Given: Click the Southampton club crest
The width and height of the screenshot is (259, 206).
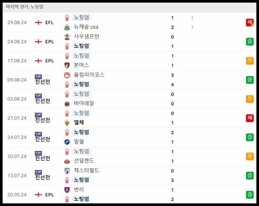Looking at the screenshot, I should pos(67,37).
